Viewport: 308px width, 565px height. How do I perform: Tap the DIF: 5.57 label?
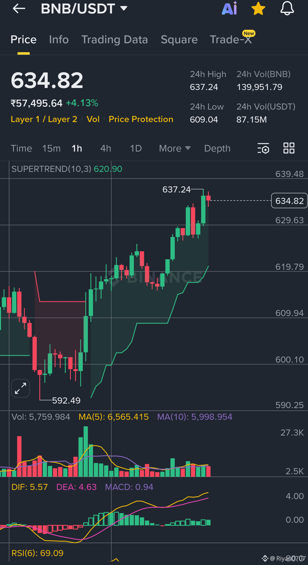(30, 487)
